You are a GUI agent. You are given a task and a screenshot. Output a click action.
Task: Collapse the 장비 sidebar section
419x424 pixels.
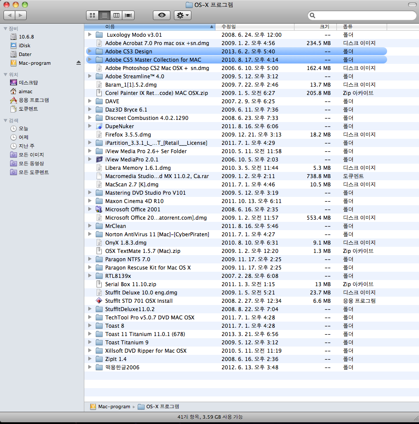[x=5, y=28]
